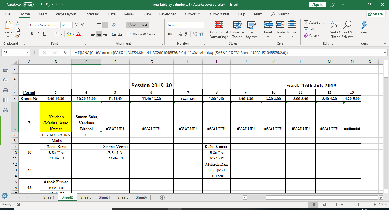Select the Sheet4 worksheet tab
Screen dimensions: 389x210
tap(104, 197)
